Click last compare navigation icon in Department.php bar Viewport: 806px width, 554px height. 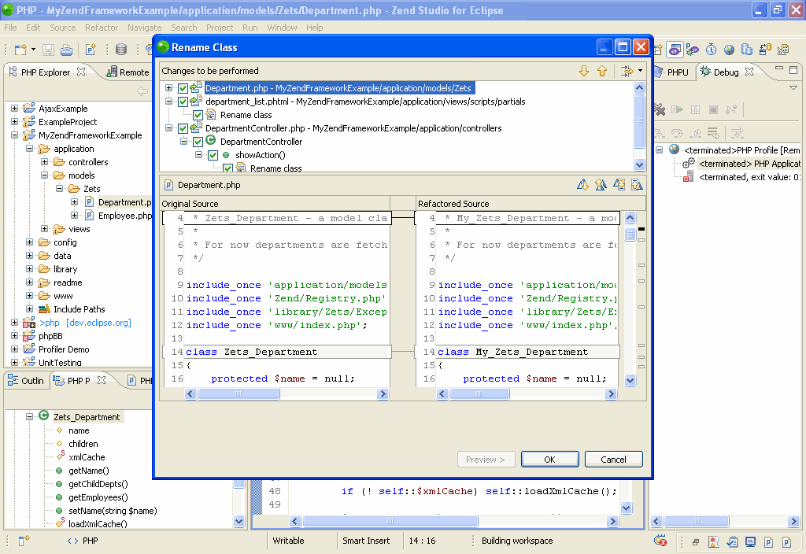637,184
